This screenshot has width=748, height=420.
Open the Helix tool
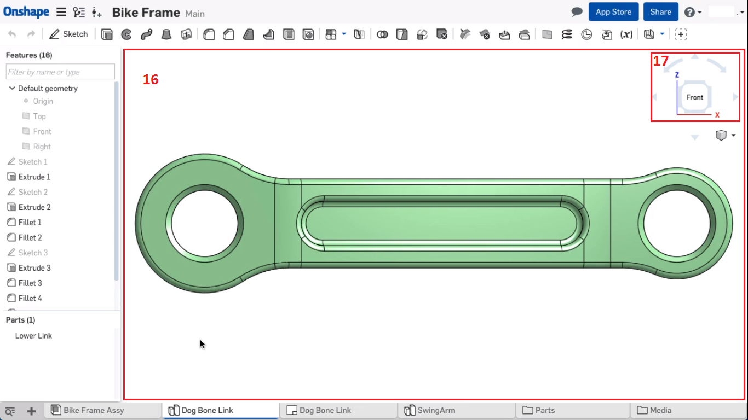pyautogui.click(x=567, y=34)
